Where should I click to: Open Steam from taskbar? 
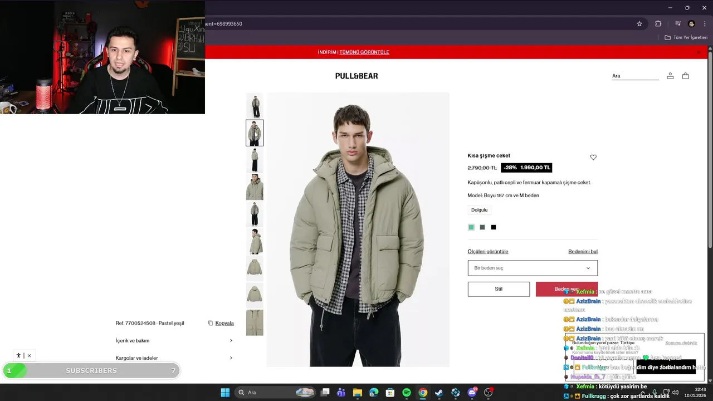(x=439, y=393)
